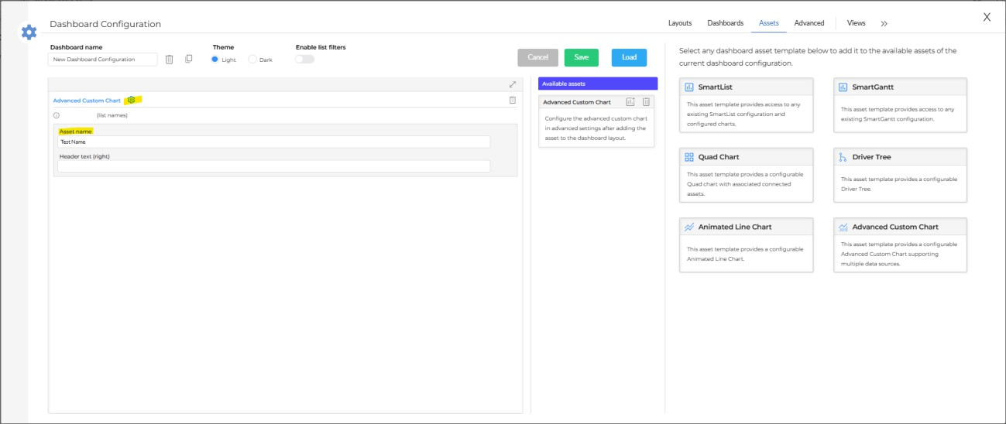Click the Driver Tree icon

843,157
